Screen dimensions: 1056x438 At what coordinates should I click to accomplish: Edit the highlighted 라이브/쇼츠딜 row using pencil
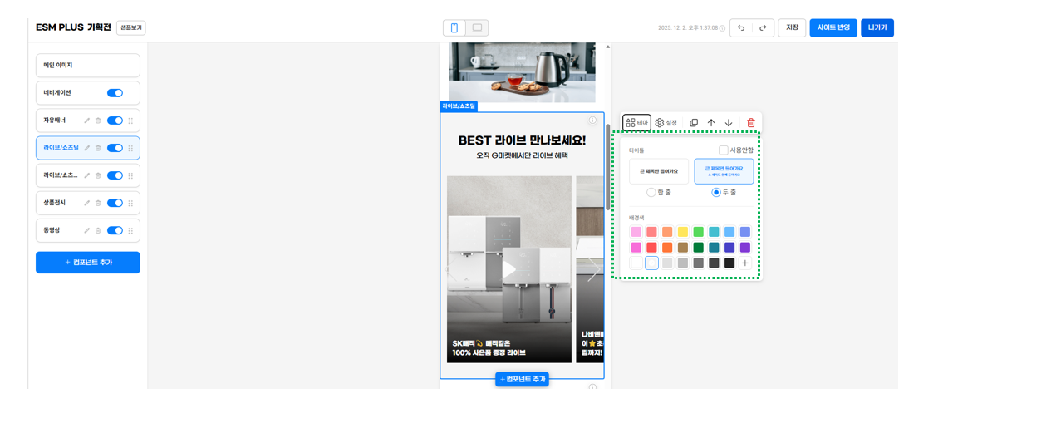tap(87, 148)
